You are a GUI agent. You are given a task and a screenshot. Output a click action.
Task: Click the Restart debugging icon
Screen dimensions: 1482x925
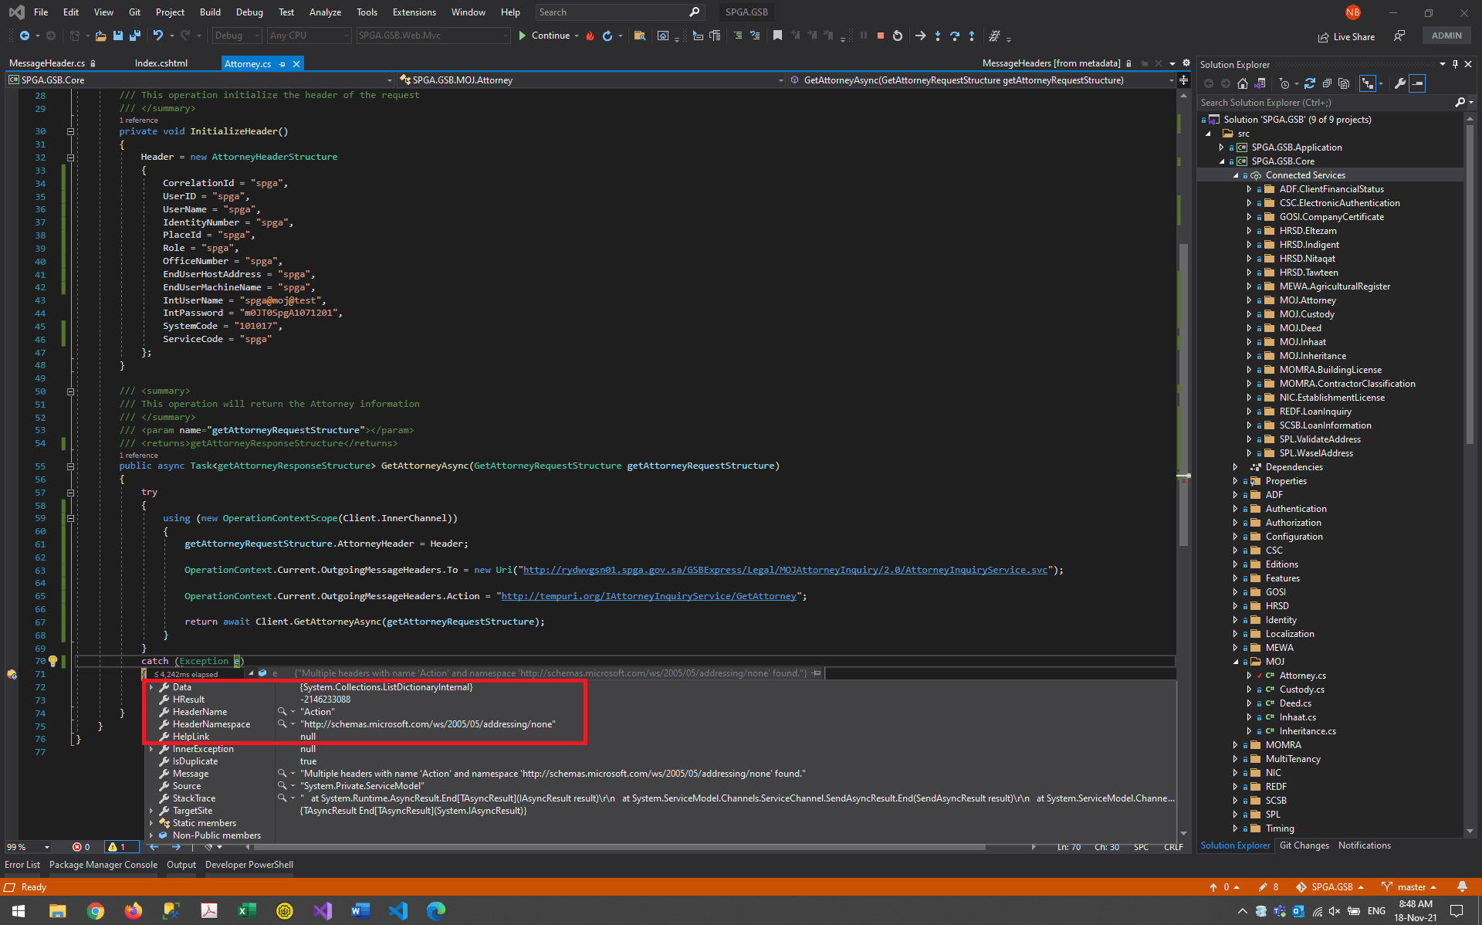897,36
